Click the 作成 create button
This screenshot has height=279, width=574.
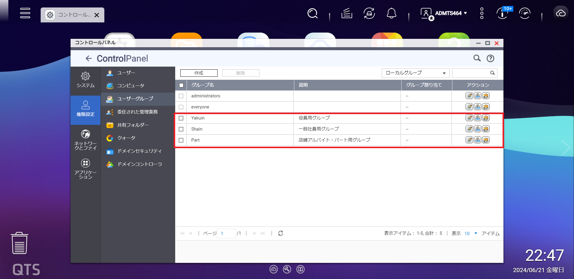click(x=199, y=73)
